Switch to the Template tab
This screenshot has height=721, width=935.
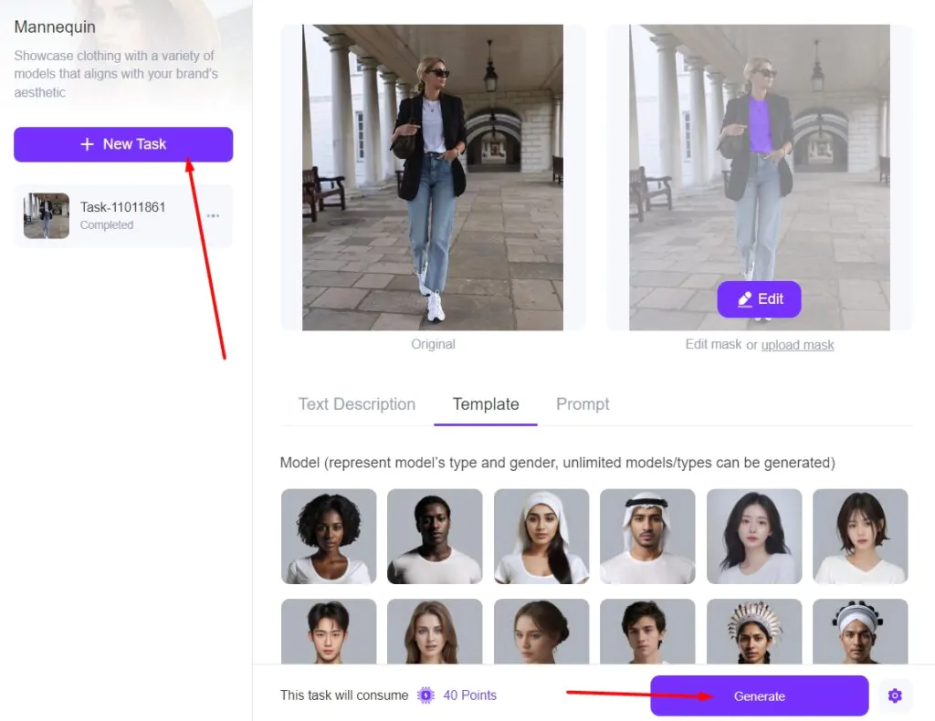click(x=486, y=404)
